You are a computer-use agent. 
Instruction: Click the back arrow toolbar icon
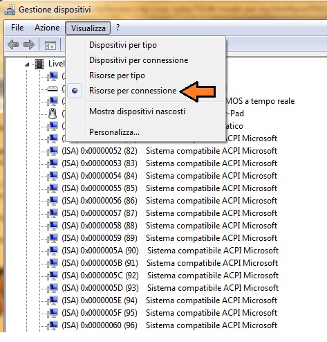click(13, 44)
